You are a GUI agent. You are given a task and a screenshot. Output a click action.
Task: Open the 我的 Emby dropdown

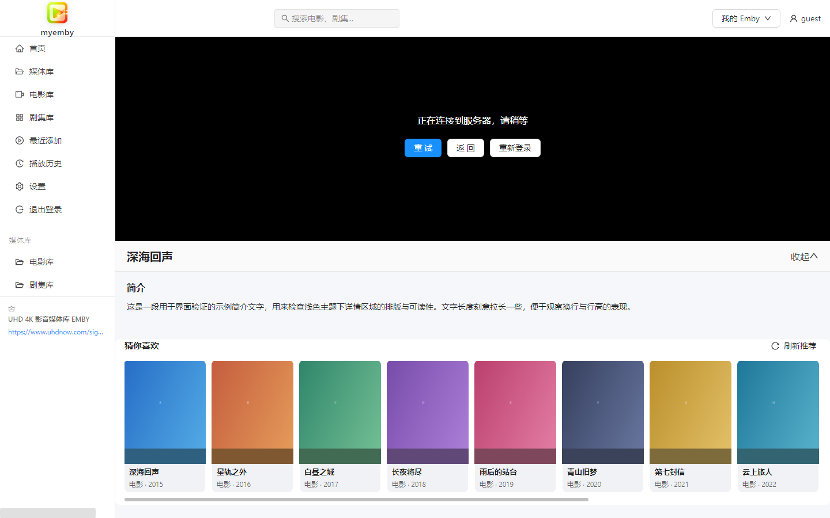[746, 18]
